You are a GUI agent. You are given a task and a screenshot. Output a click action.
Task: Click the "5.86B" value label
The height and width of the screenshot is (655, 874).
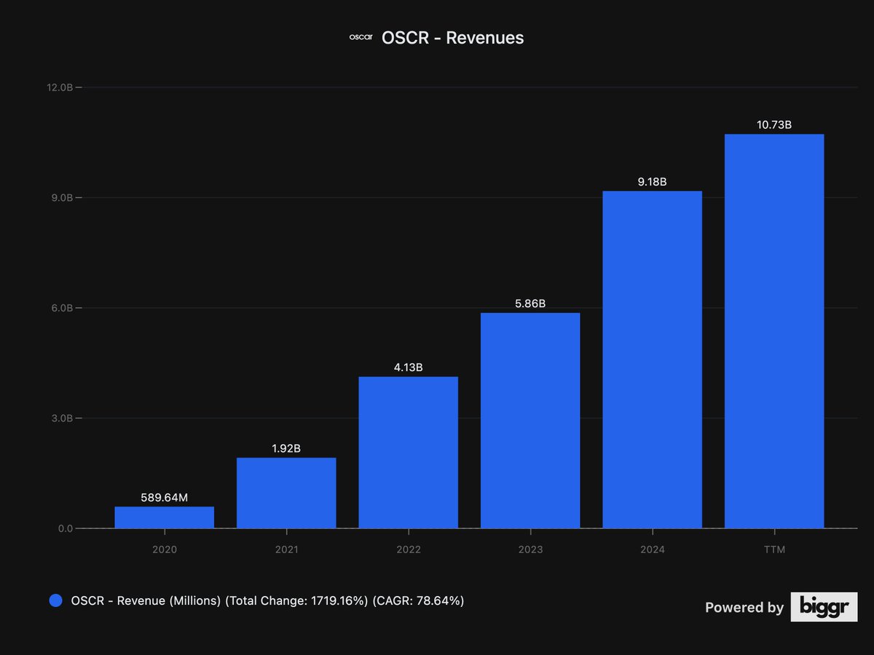pyautogui.click(x=530, y=303)
